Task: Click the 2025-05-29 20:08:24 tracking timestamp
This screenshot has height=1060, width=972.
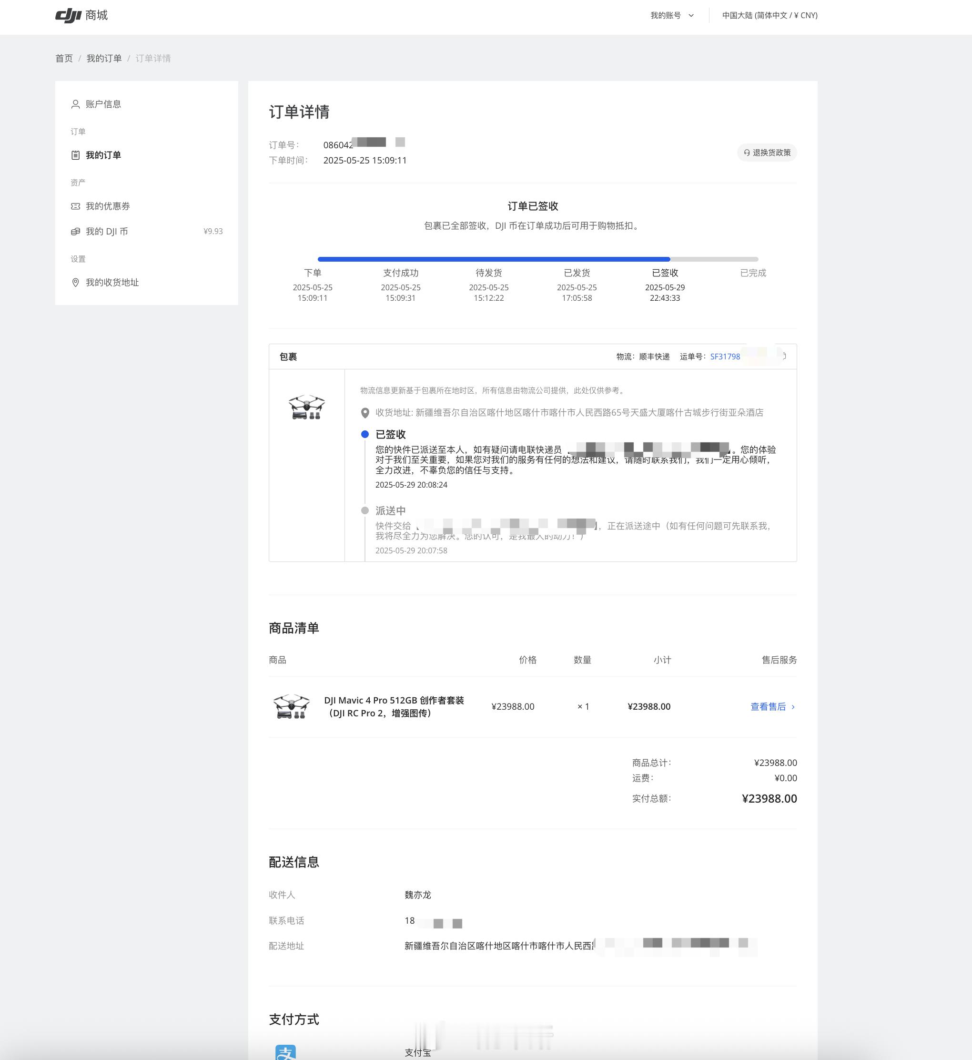Action: tap(411, 485)
